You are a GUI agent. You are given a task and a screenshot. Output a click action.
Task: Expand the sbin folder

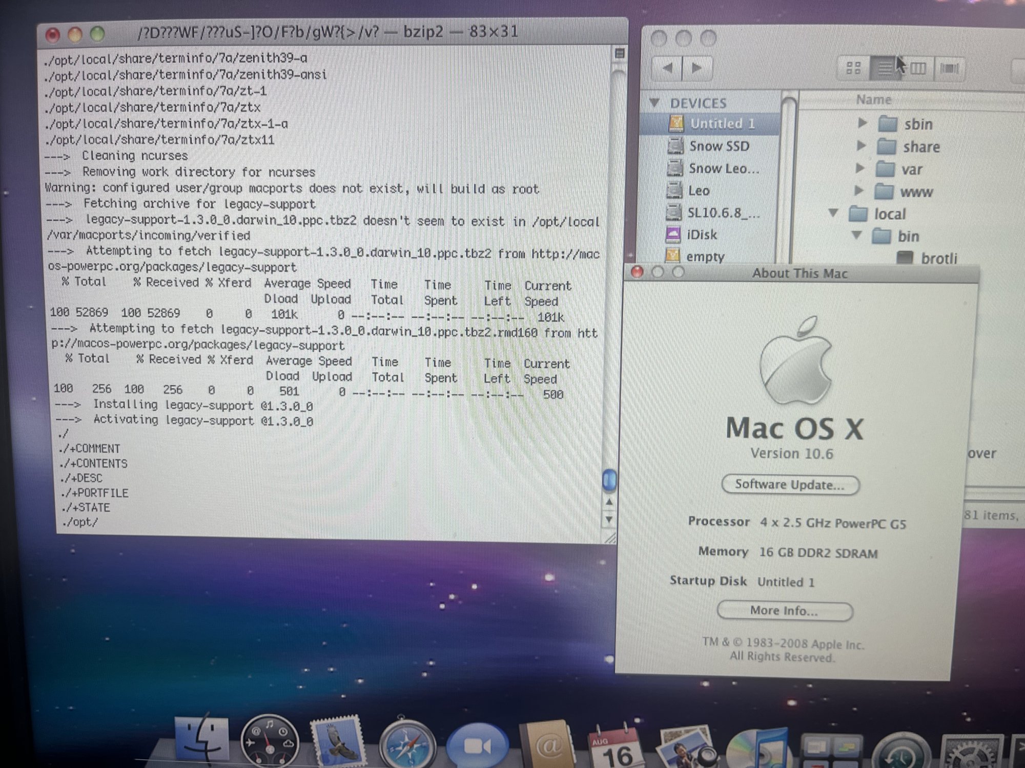[x=862, y=123]
